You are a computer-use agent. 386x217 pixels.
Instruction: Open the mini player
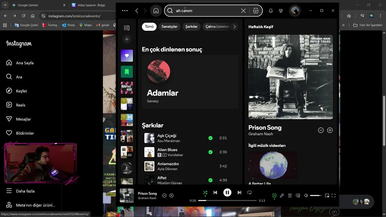coord(327,196)
